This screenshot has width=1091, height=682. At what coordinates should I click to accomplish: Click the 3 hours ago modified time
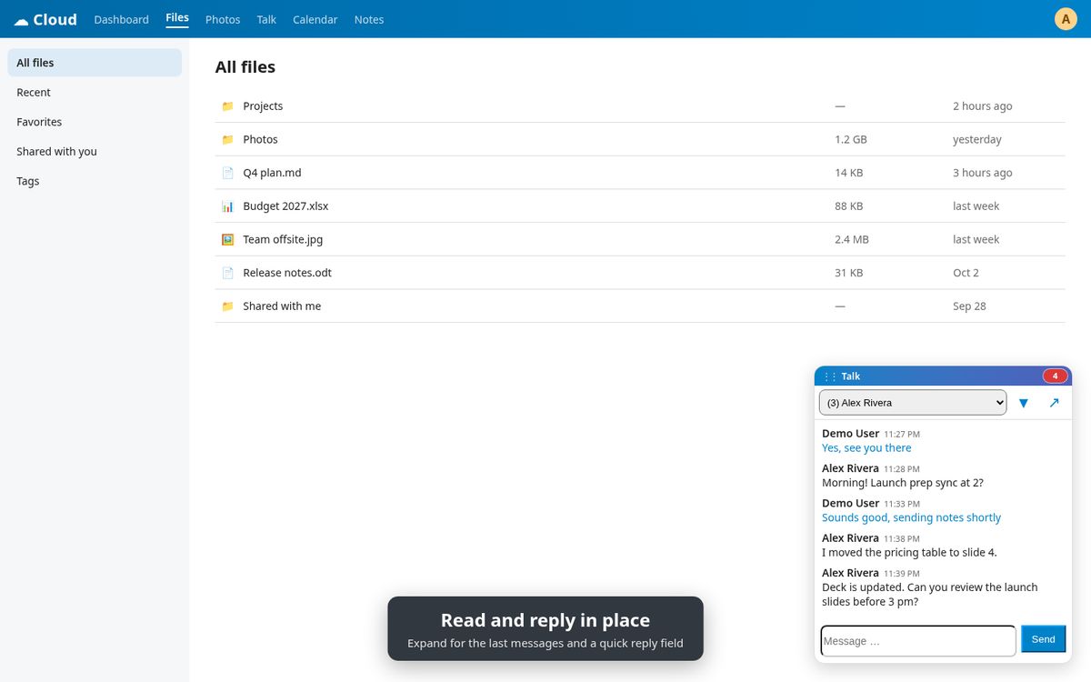point(982,173)
